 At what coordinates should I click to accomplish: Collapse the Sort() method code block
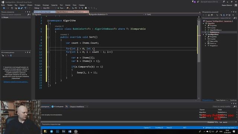(48, 37)
